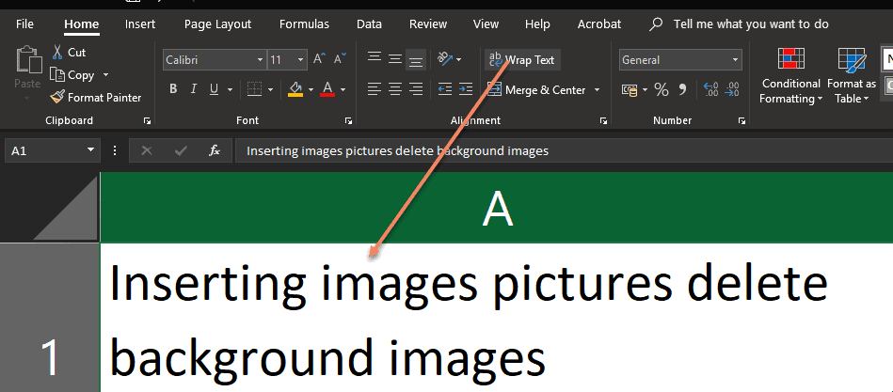Copy the selected cell
893x392 pixels.
57,74
